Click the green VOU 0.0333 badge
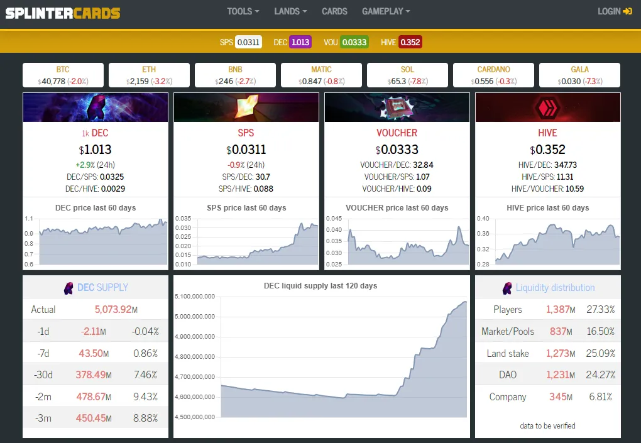Image resolution: width=641 pixels, height=443 pixels. tap(354, 42)
